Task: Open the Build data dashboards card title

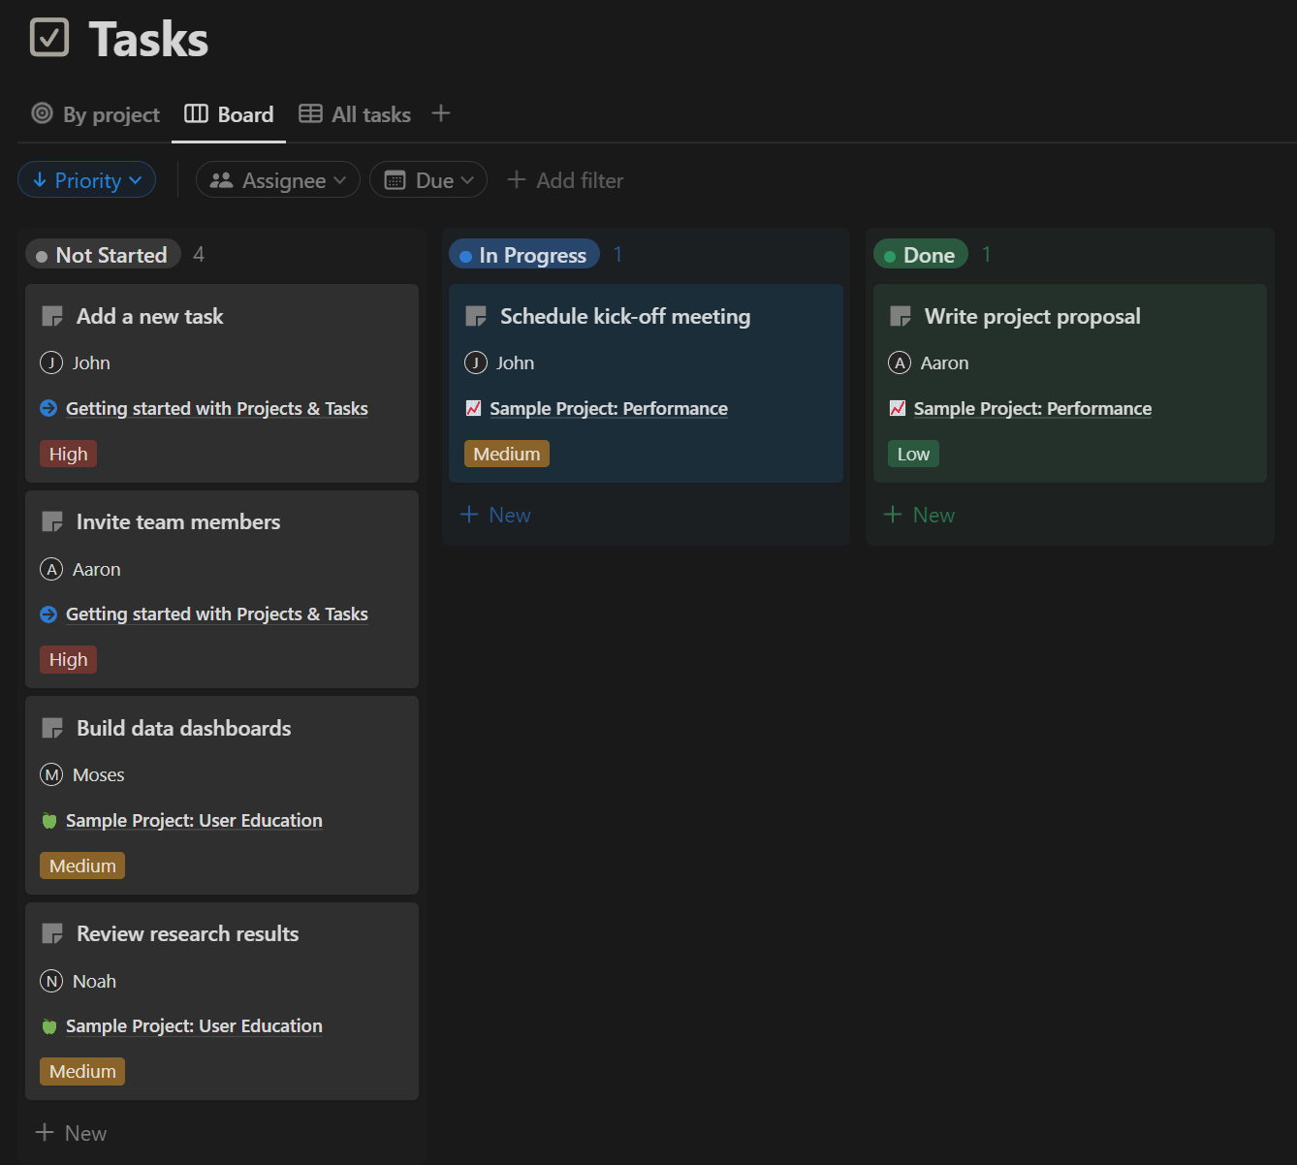Action: tap(183, 729)
